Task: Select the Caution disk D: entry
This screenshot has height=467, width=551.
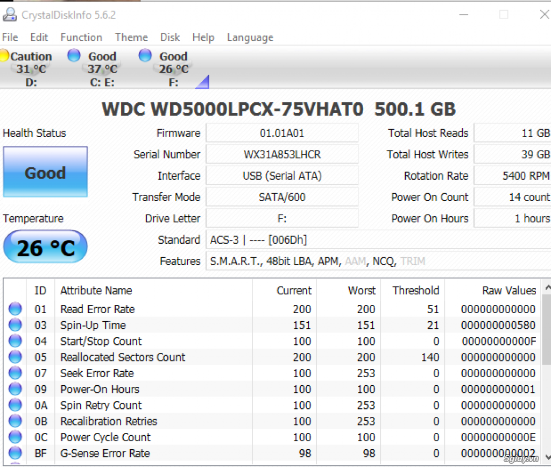Action: click(27, 69)
